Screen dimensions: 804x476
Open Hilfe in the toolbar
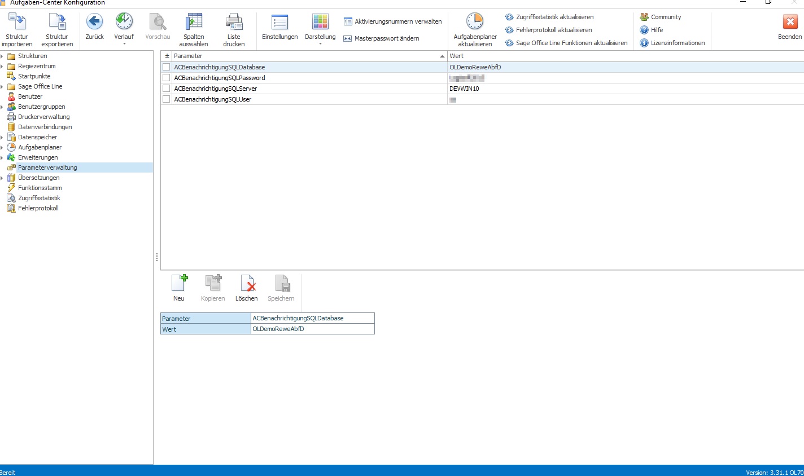coord(652,30)
